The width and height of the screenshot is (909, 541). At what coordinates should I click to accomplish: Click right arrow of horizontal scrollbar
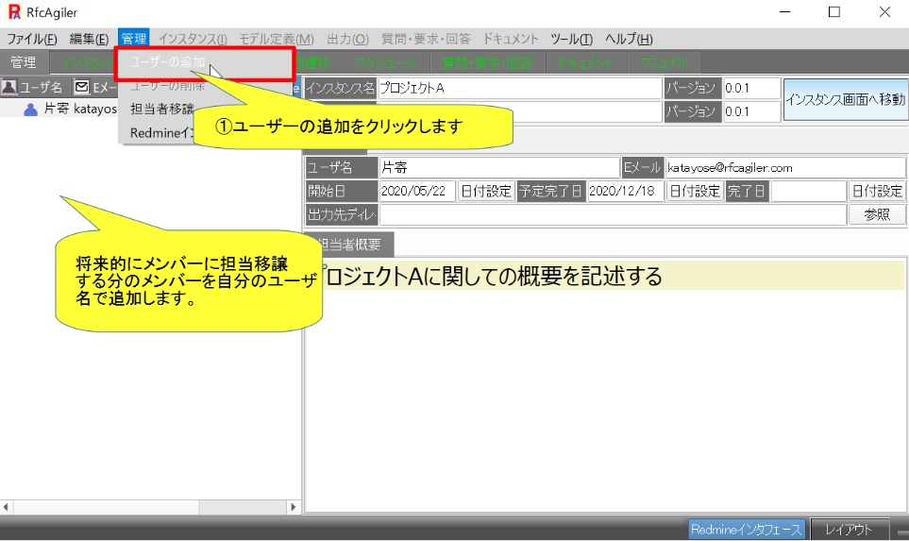[293, 507]
